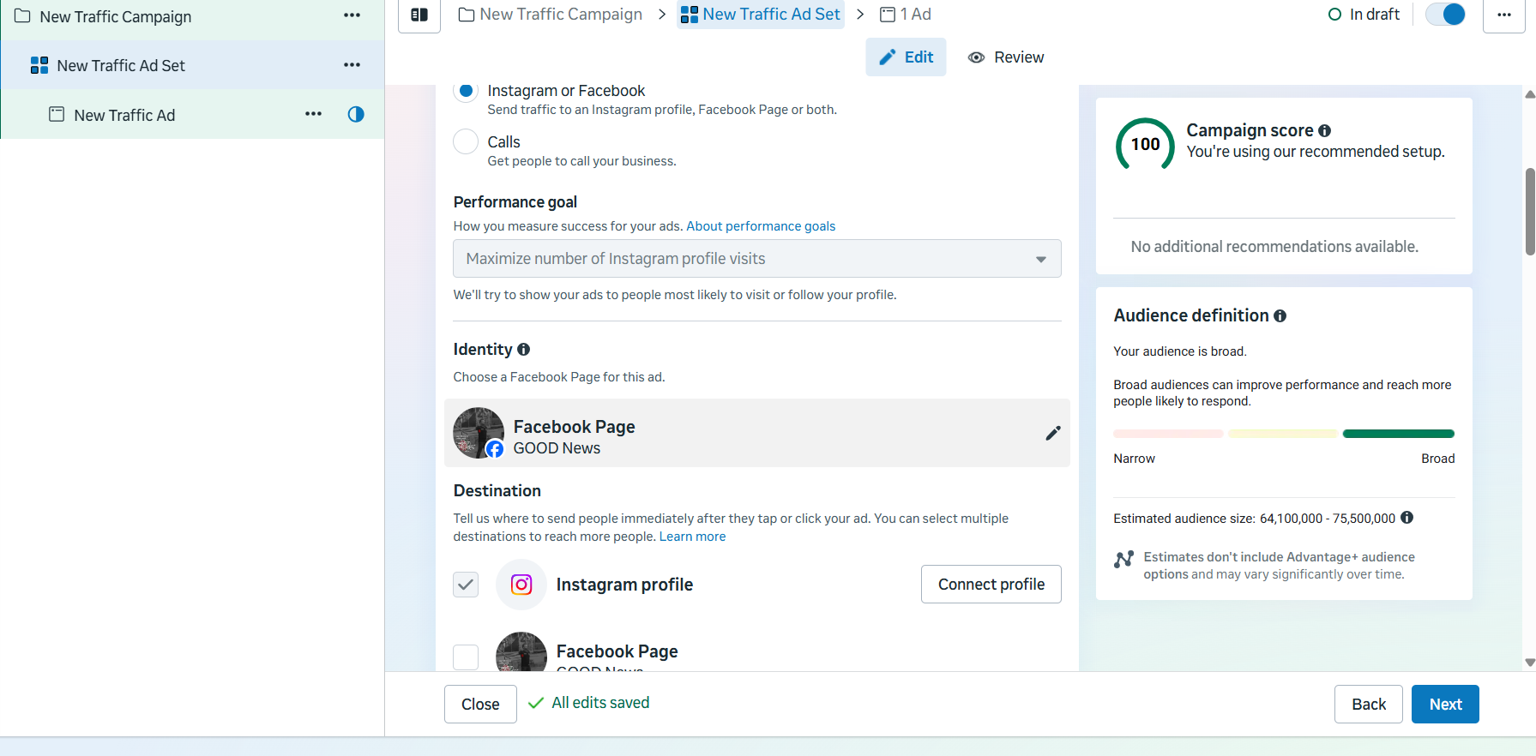Go to 1 Ad breadcrumb
The height and width of the screenshot is (756, 1536).
point(906,15)
